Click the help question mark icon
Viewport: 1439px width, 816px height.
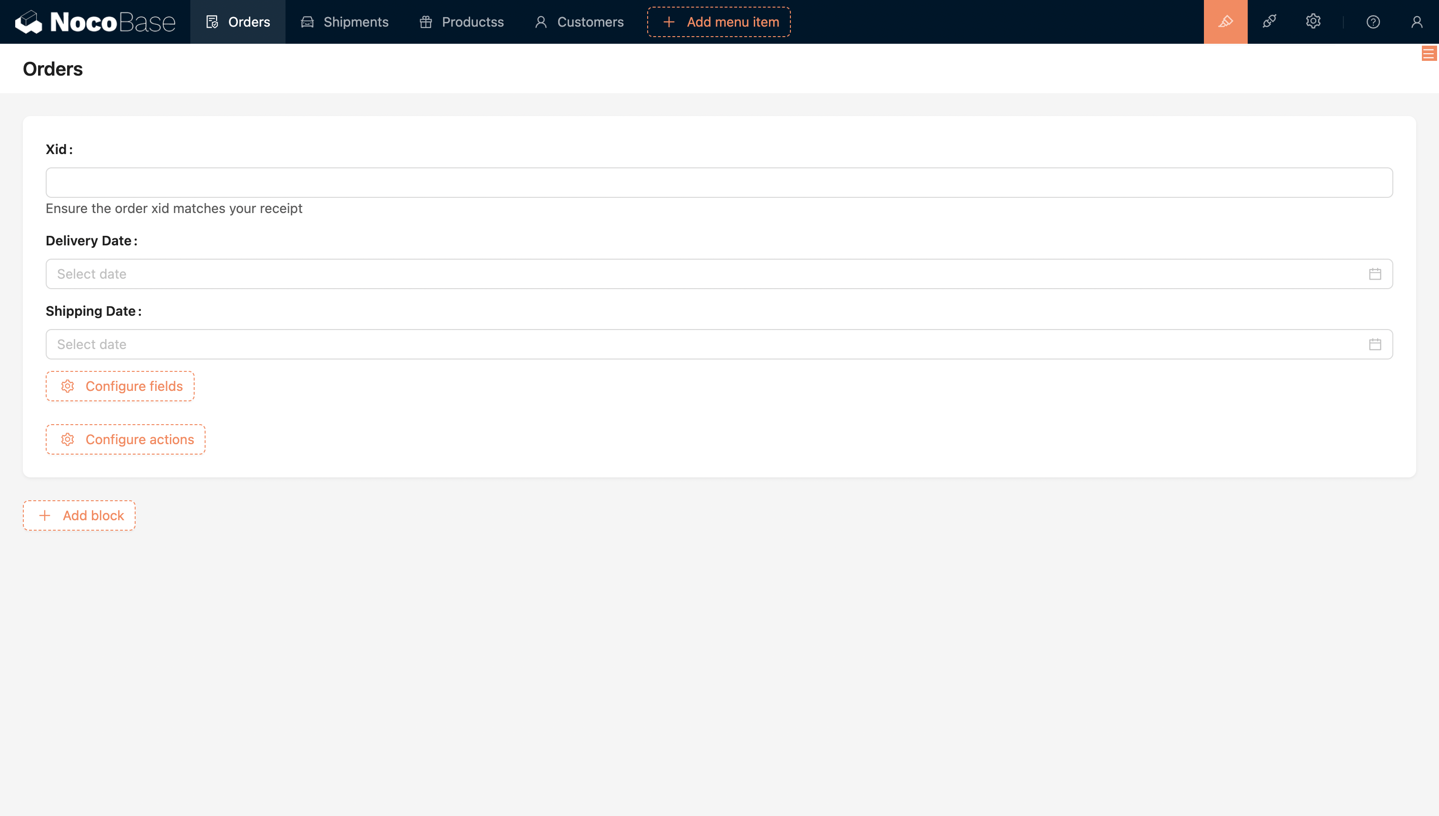click(x=1373, y=22)
